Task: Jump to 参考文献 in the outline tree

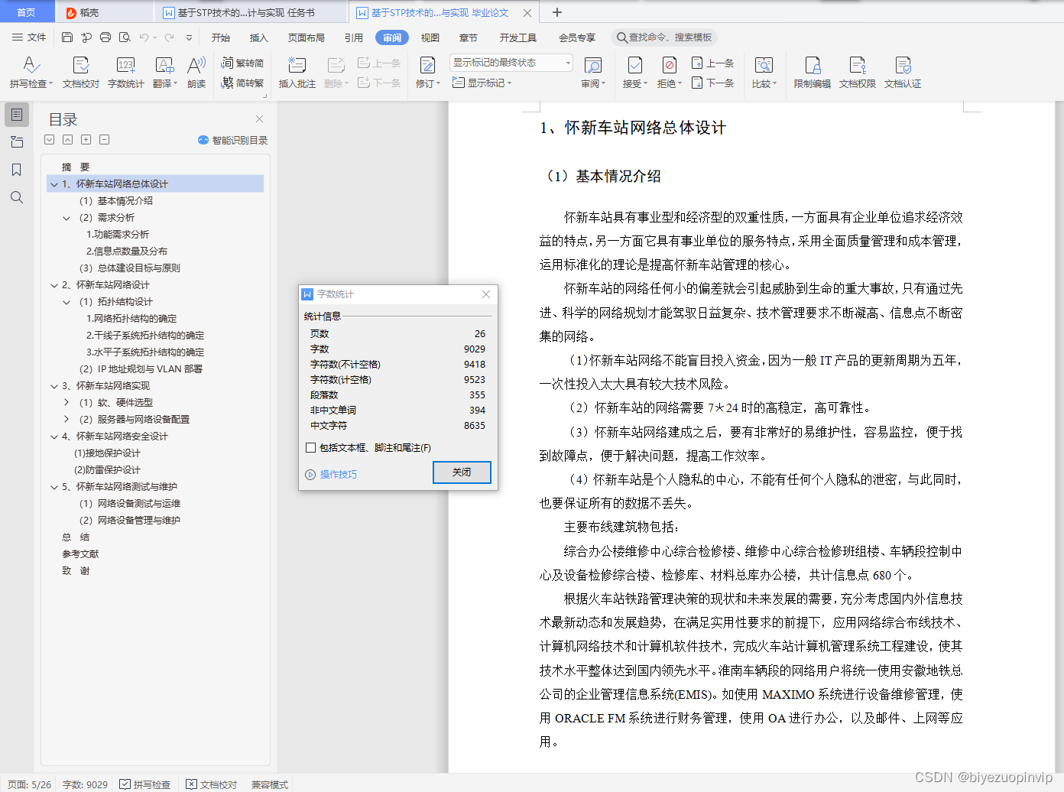Action: [x=79, y=553]
